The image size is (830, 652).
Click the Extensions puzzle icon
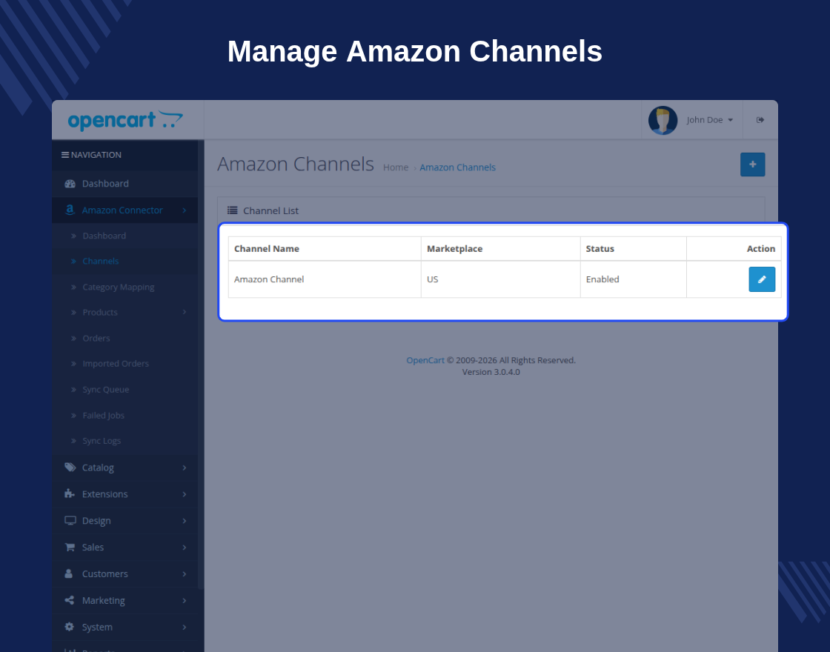70,493
